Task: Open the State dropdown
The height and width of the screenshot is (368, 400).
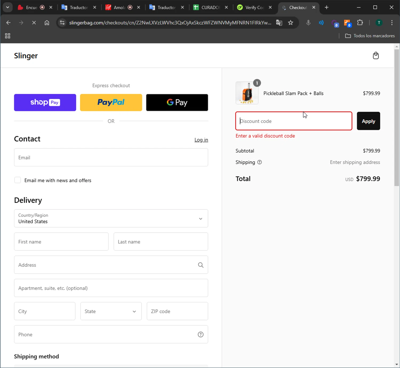Action: (111, 311)
